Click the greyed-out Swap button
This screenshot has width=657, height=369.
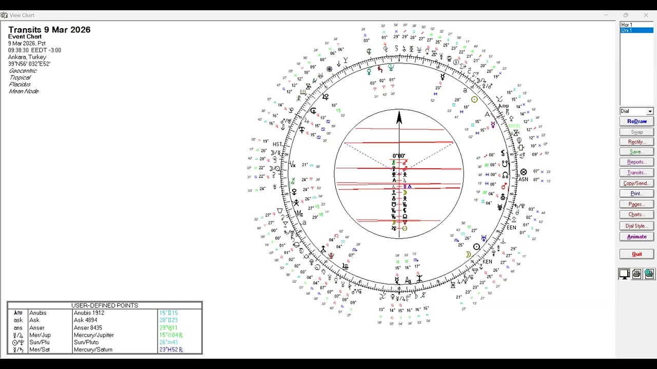pyautogui.click(x=636, y=132)
